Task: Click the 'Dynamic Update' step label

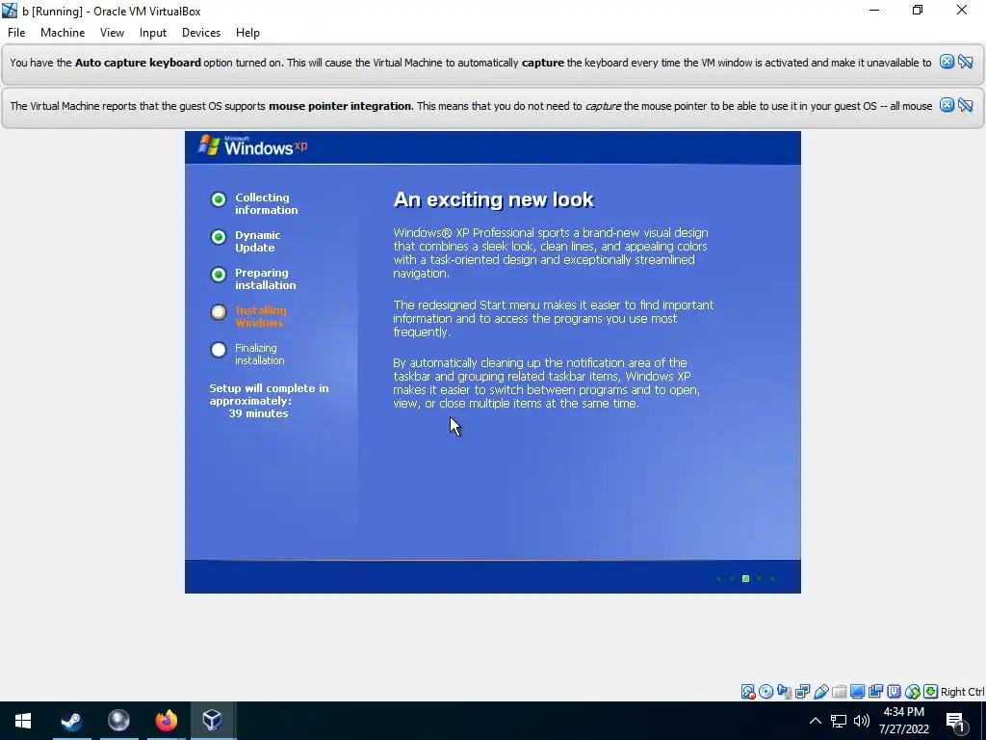Action: click(257, 242)
